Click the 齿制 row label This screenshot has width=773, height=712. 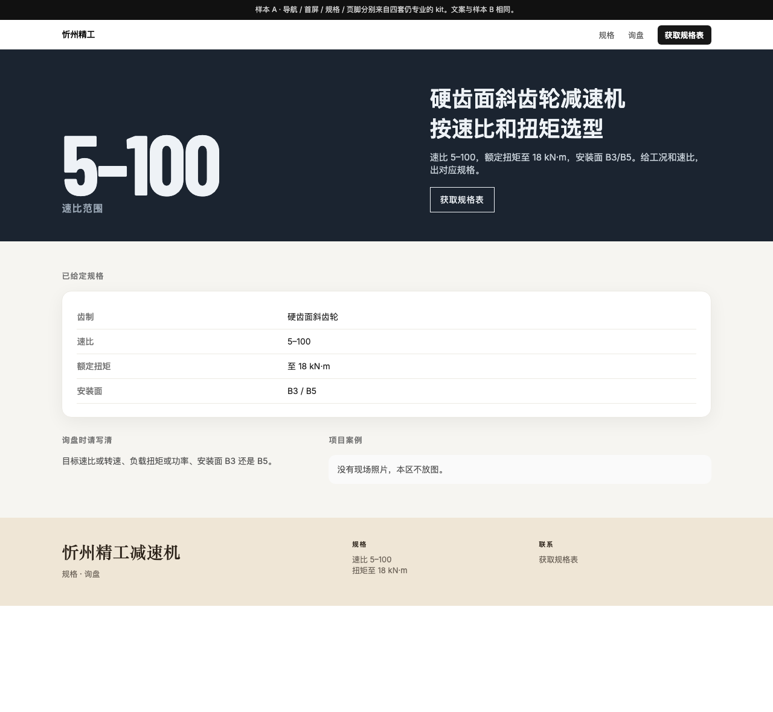coord(85,317)
